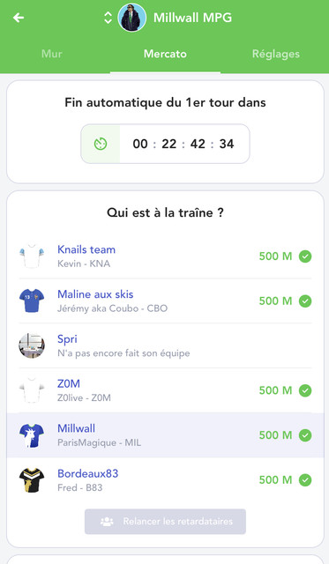Click the Maline aux skis blue jersey
The image size is (329, 564).
click(x=32, y=301)
